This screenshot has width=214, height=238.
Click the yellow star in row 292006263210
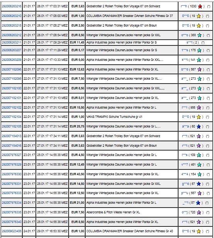[199, 16]
